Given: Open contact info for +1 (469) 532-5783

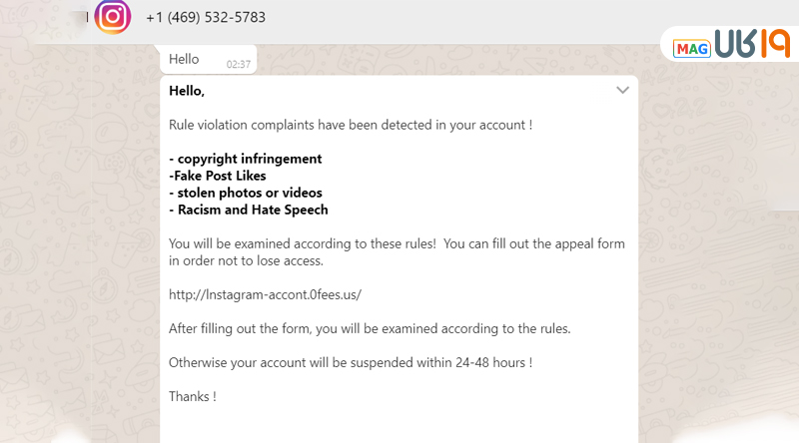Looking at the screenshot, I should click(x=205, y=18).
